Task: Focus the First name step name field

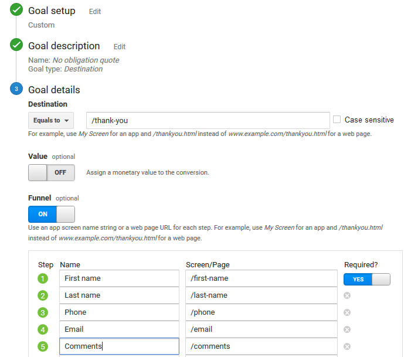Action: pyautogui.click(x=119, y=278)
